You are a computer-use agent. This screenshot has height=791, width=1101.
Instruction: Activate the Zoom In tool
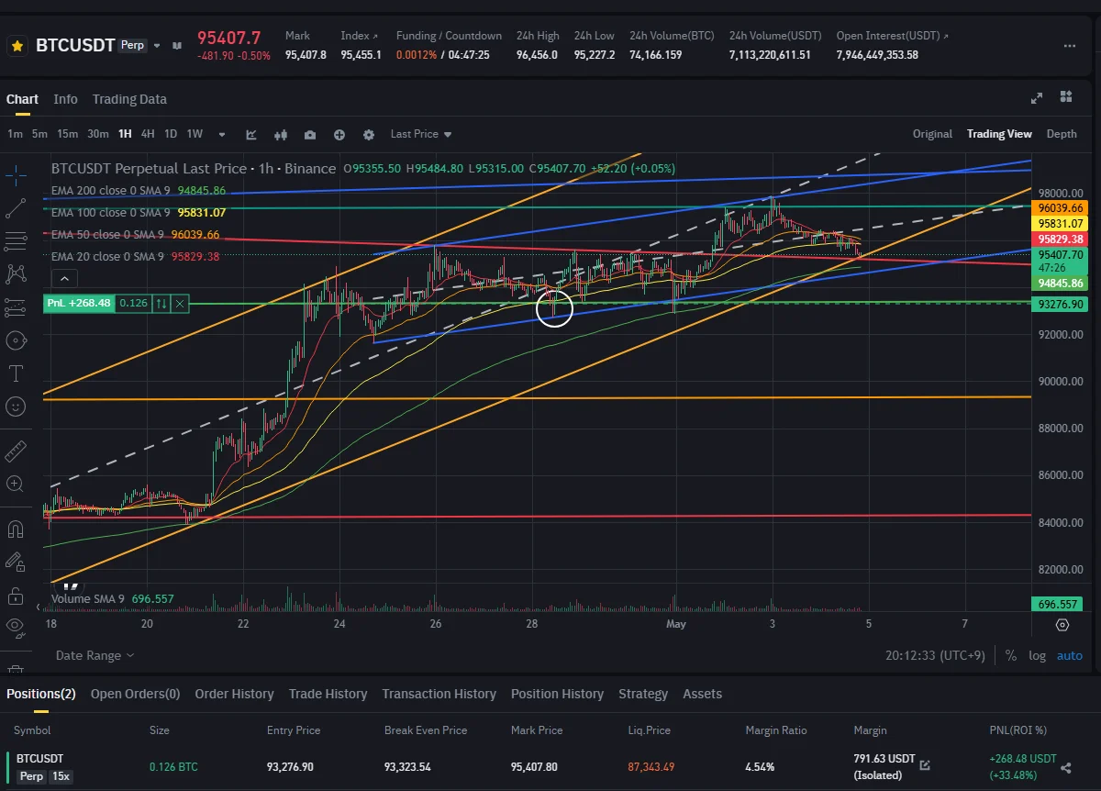(16, 484)
